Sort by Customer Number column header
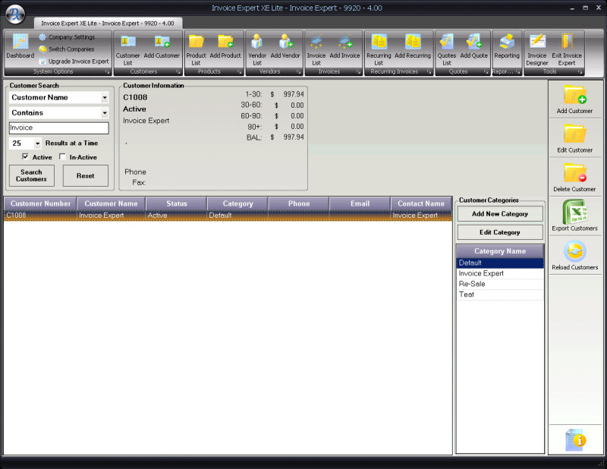The width and height of the screenshot is (607, 469). click(x=41, y=203)
